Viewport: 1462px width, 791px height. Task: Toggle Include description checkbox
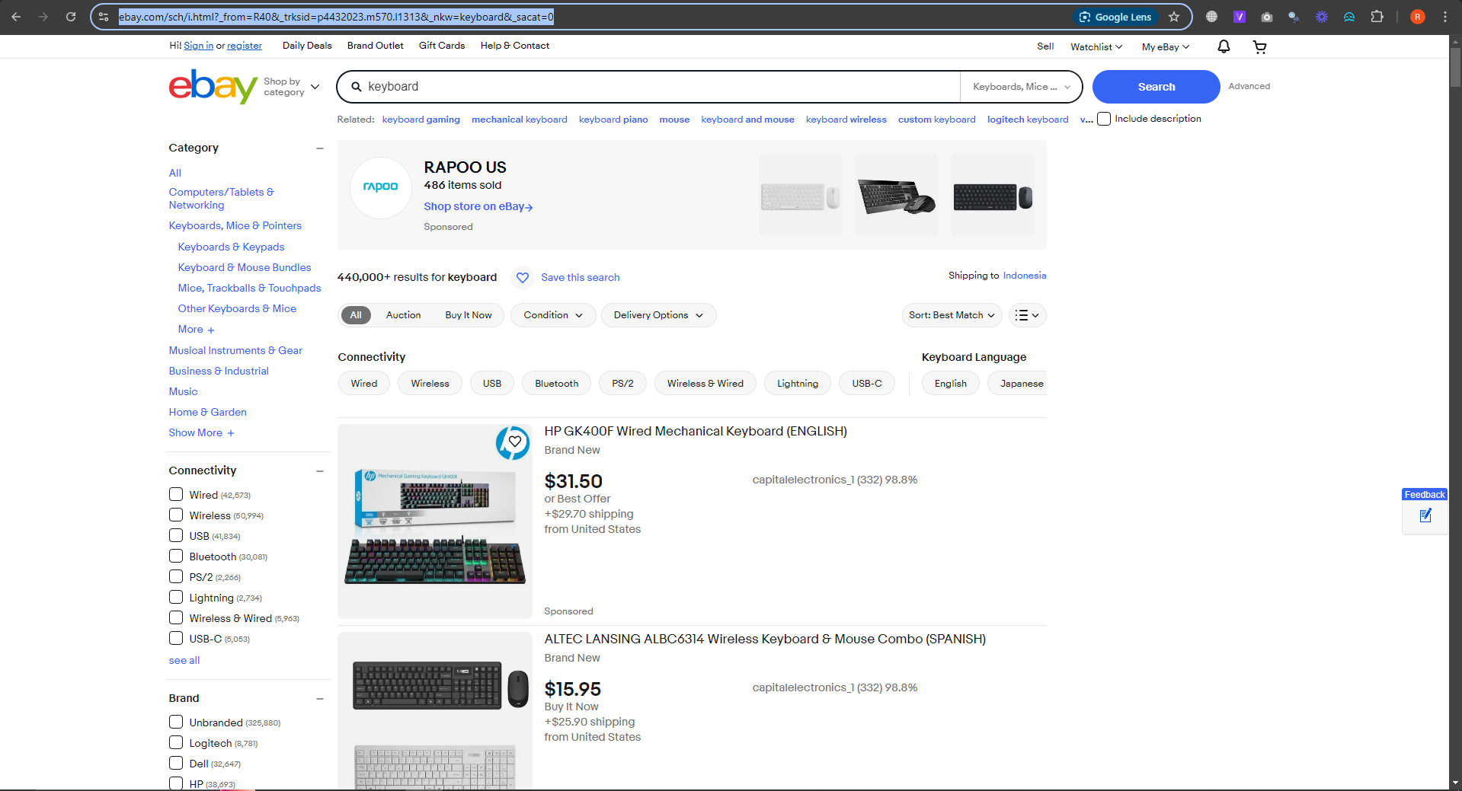1104,120
